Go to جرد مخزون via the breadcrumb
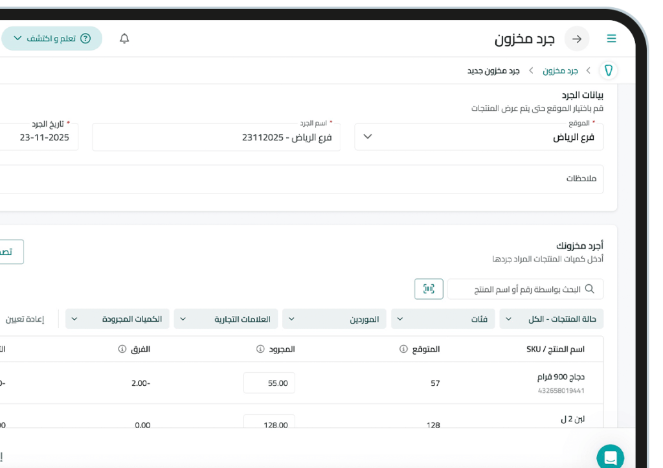The width and height of the screenshot is (663, 468). click(561, 71)
